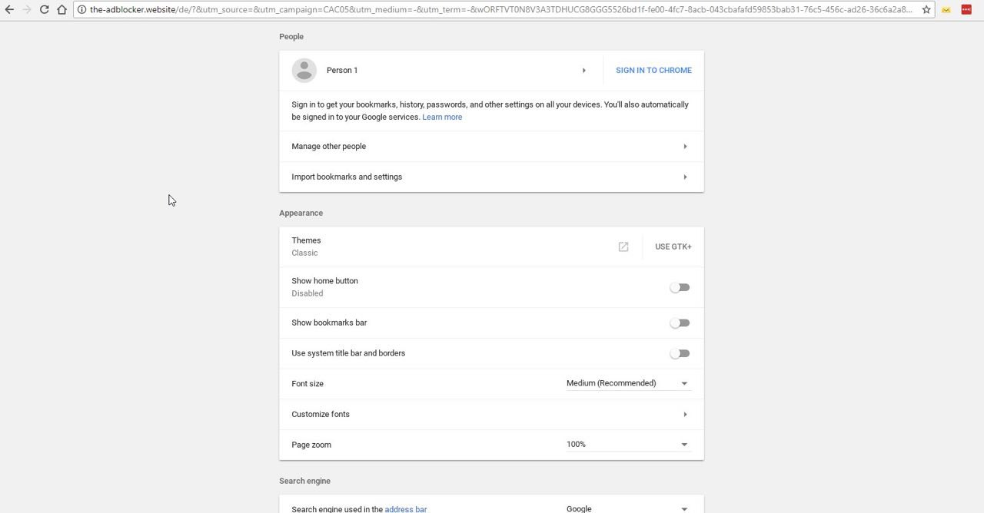984x513 pixels.
Task: Go back with the browser back arrow
Action: [x=8, y=9]
